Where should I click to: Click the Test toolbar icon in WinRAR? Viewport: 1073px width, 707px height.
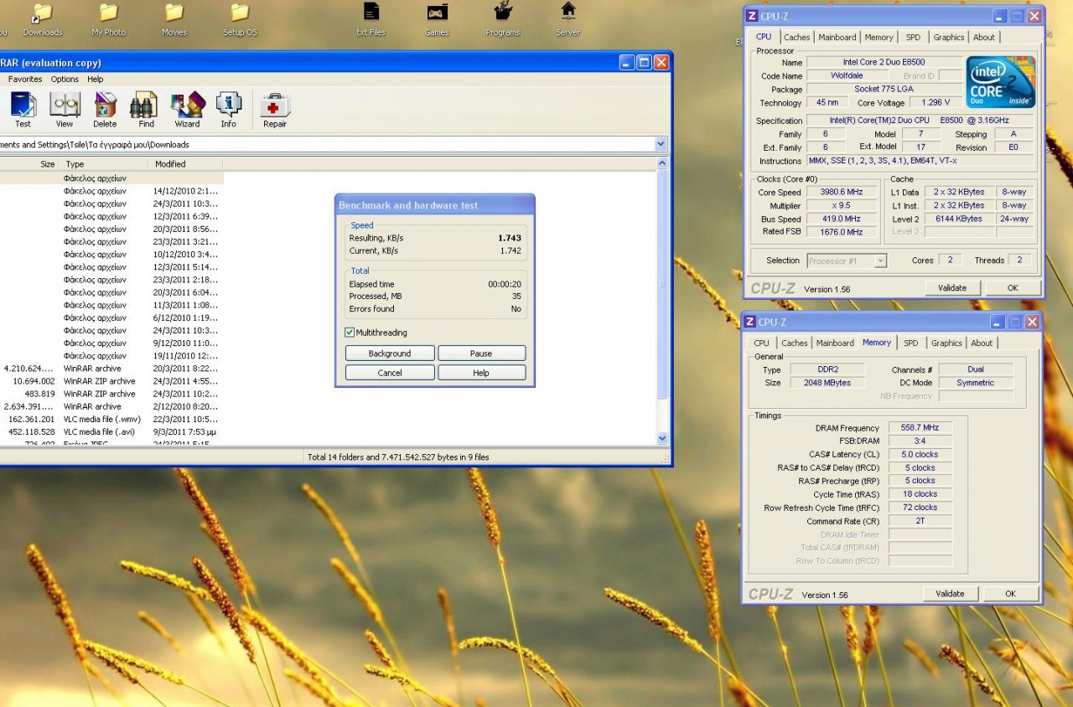(x=23, y=107)
